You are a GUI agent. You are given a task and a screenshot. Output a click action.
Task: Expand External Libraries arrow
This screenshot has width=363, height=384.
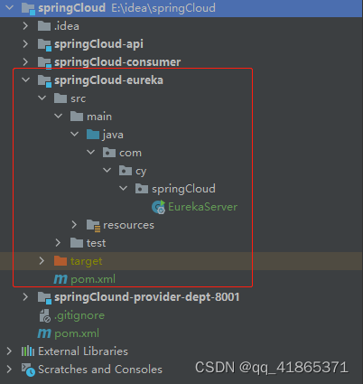[x=10, y=351]
